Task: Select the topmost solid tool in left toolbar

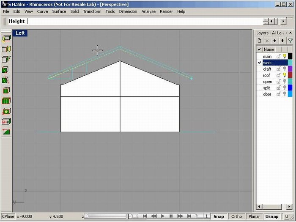Action: tap(6, 38)
